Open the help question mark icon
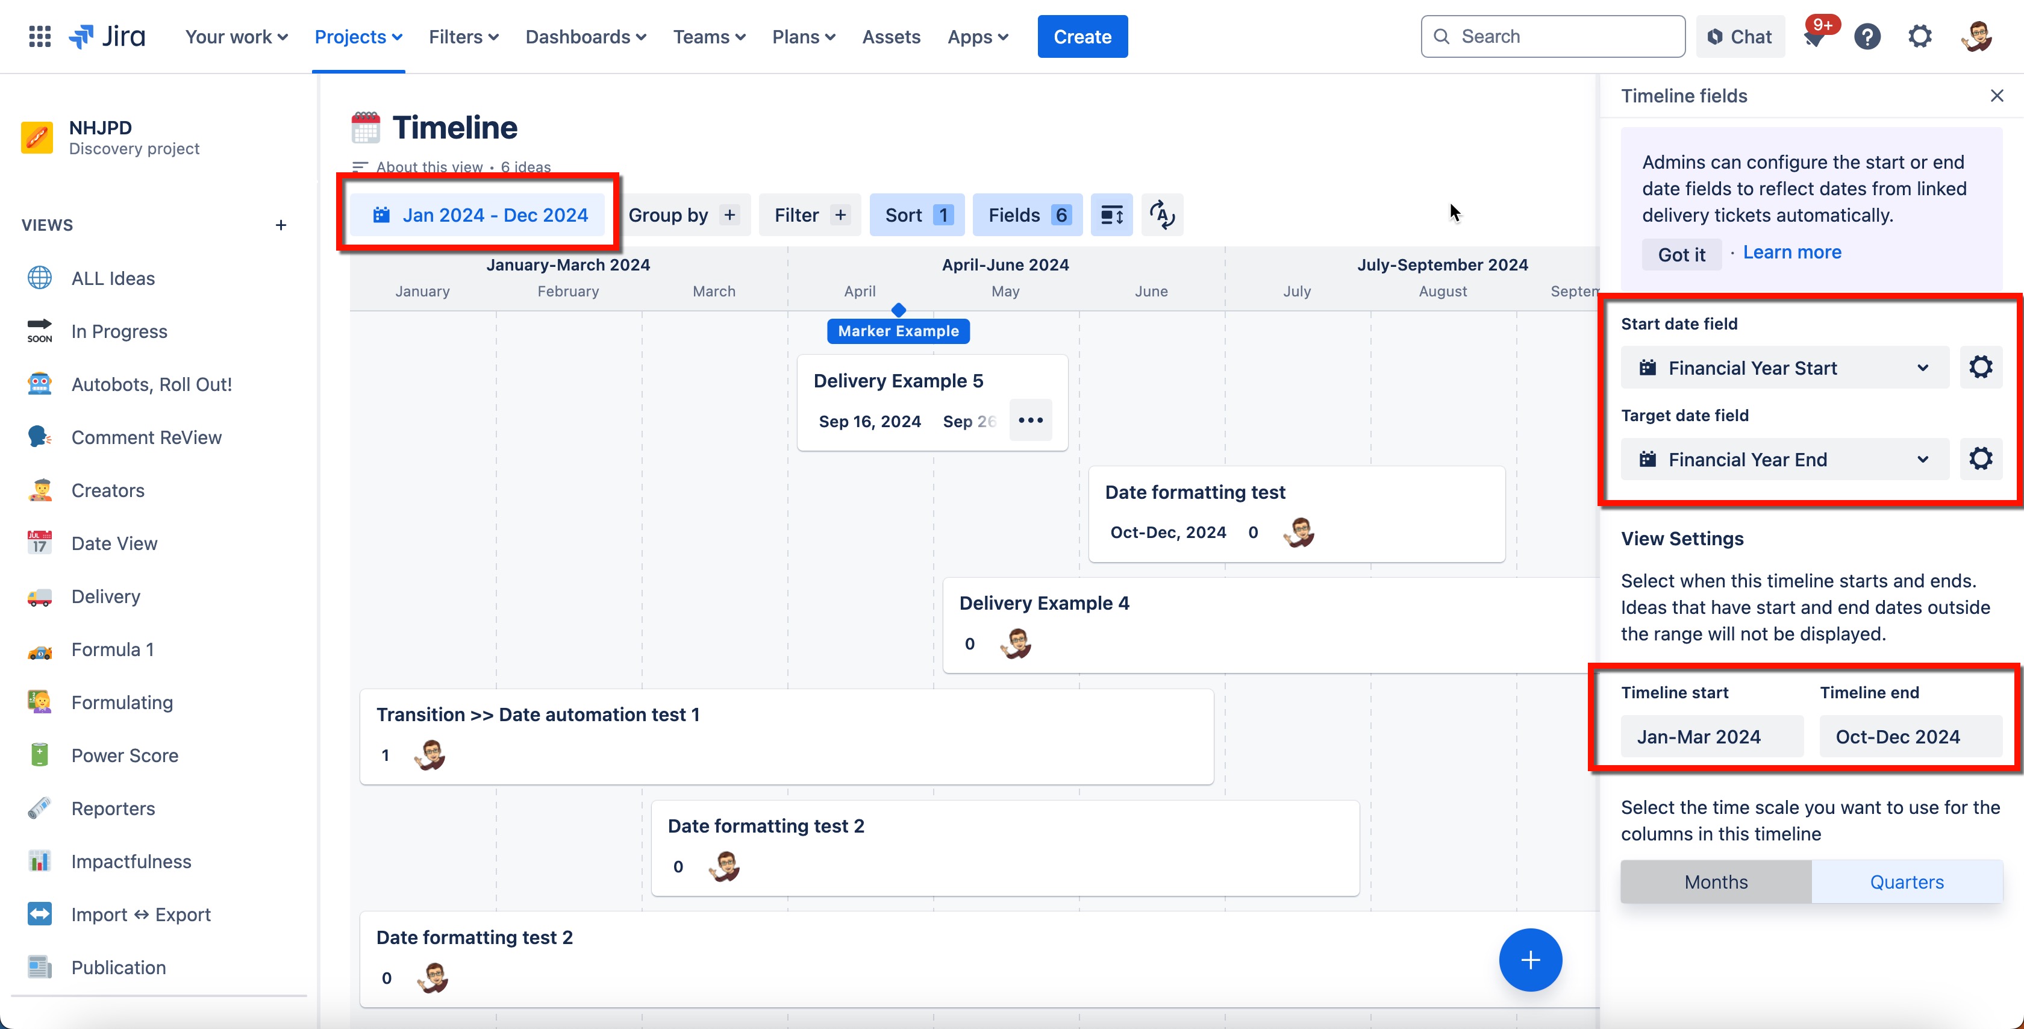Image resolution: width=2024 pixels, height=1029 pixels. (1867, 36)
